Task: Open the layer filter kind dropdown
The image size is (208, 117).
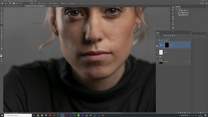Action: click(160, 35)
